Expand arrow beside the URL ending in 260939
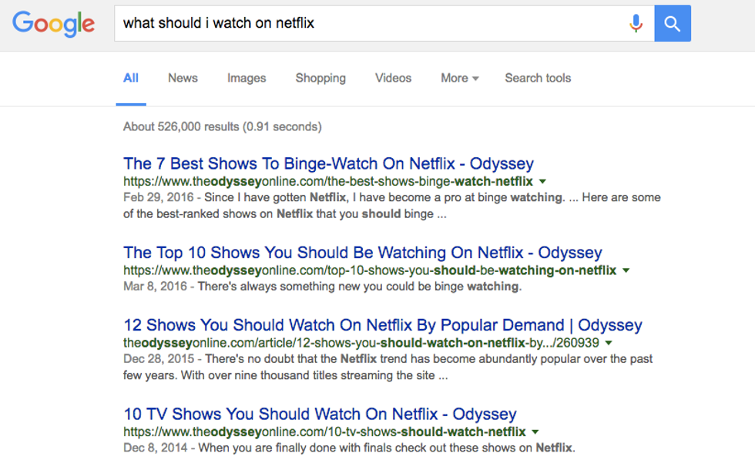 coord(609,343)
